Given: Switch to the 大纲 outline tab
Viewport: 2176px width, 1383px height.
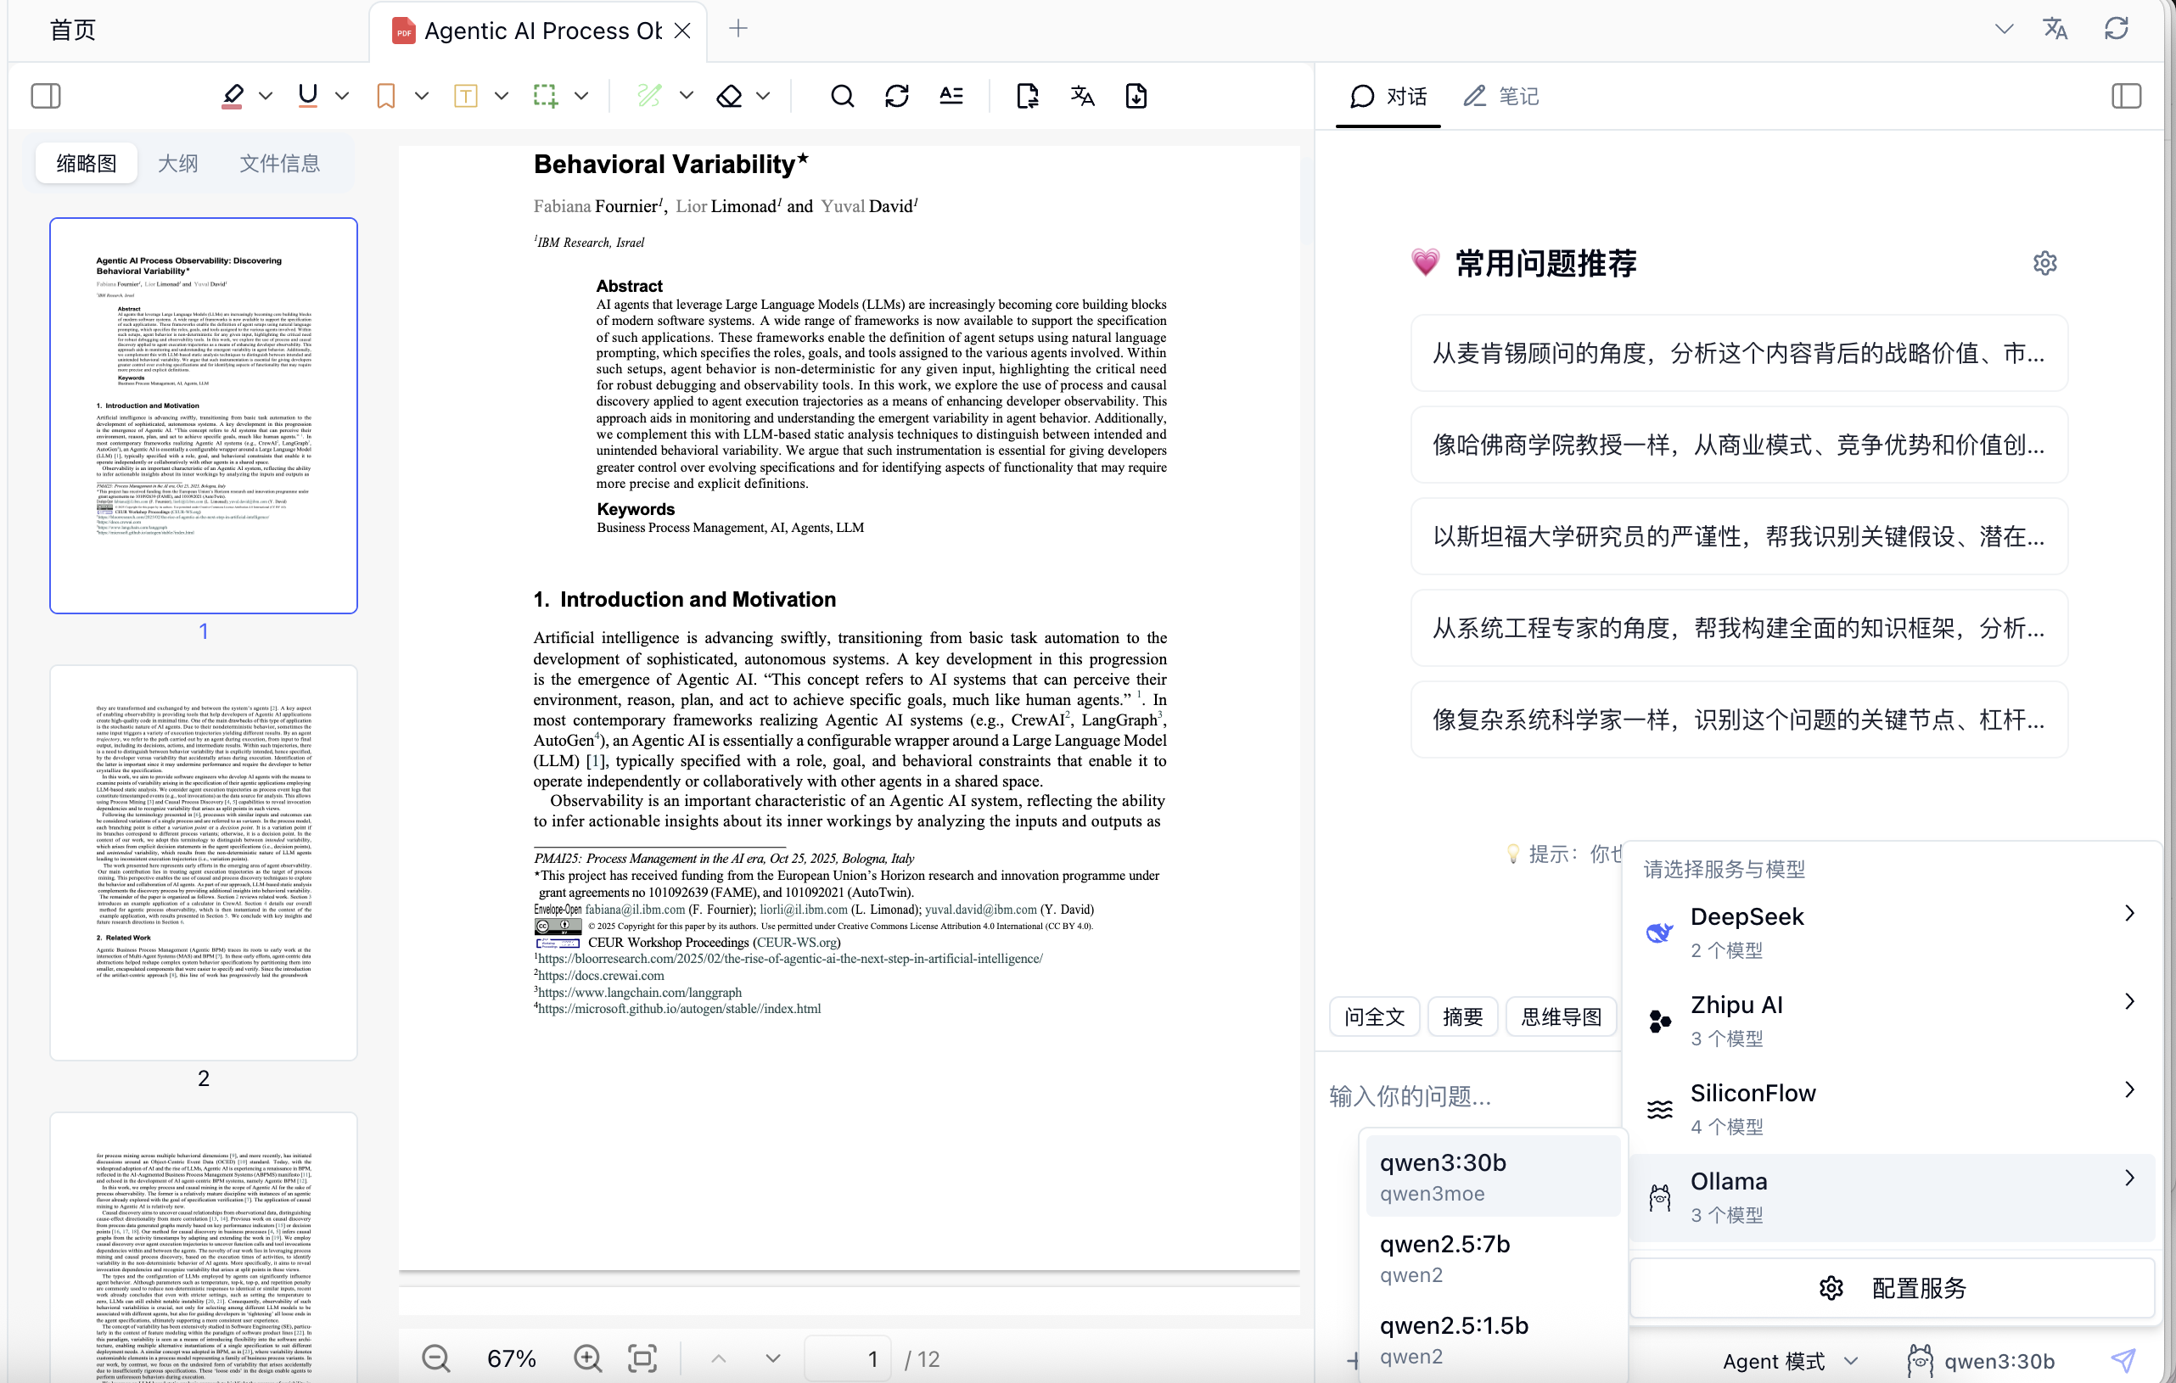Looking at the screenshot, I should pyautogui.click(x=178, y=164).
